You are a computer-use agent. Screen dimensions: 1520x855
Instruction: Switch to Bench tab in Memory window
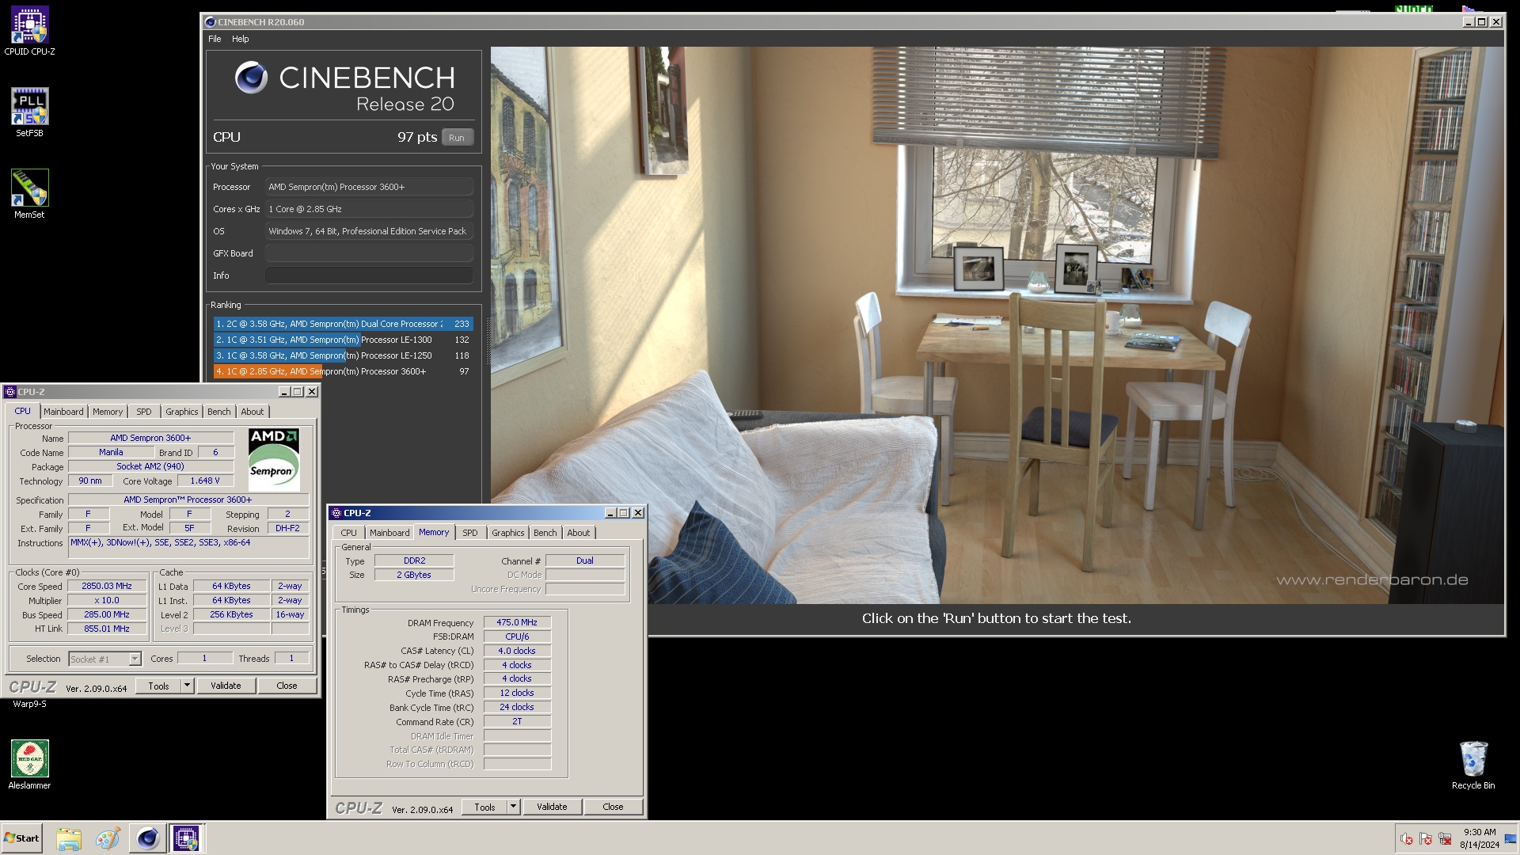pos(545,533)
